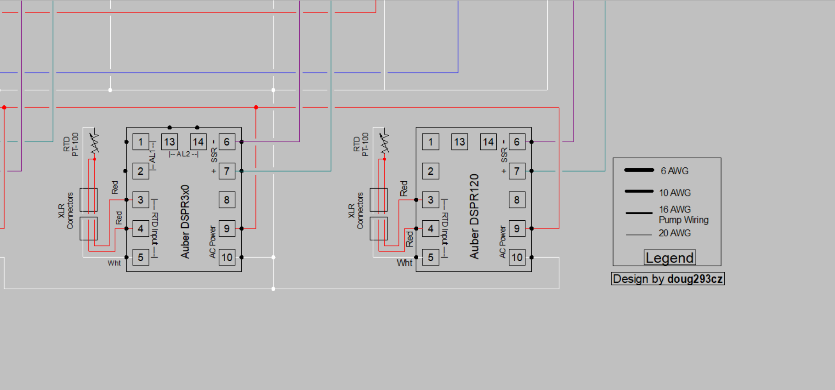This screenshot has width=835, height=390.
Task: Click AC Power terminal 9 on DSPR3x0
Action: (x=227, y=229)
